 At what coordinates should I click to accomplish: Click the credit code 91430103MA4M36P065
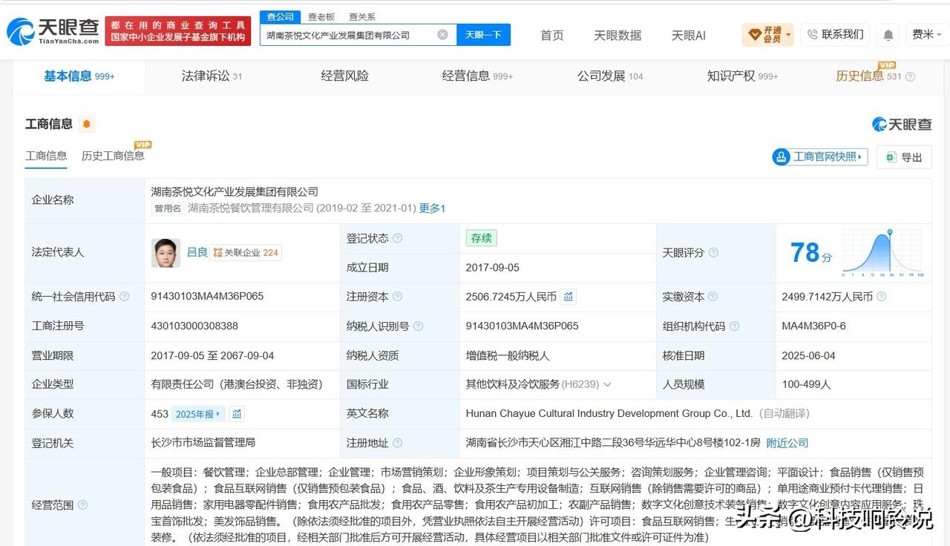click(x=207, y=296)
